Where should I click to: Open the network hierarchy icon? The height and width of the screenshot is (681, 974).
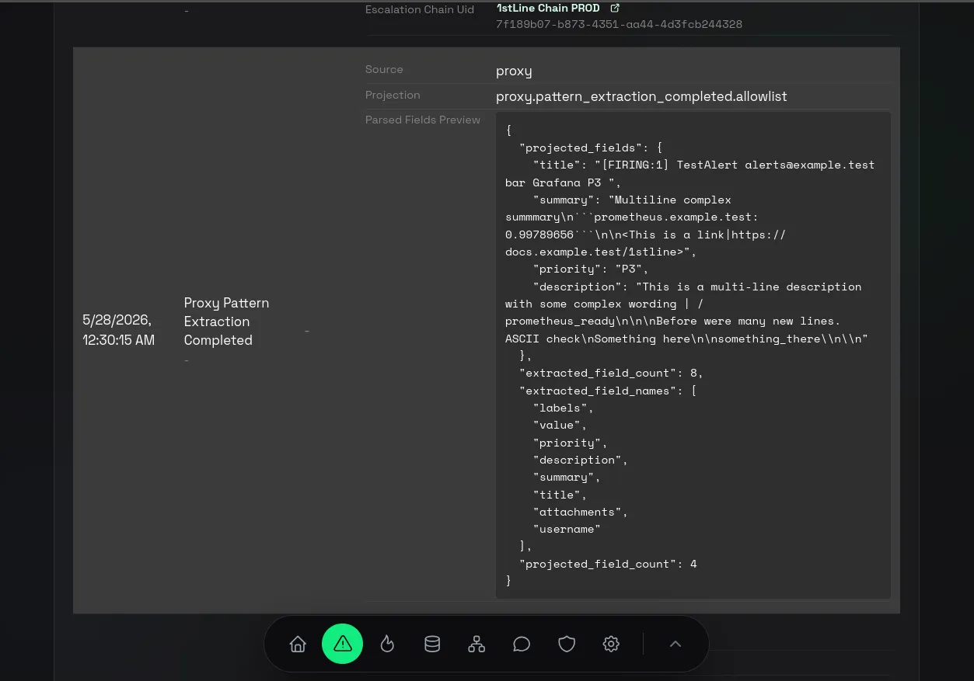point(477,644)
